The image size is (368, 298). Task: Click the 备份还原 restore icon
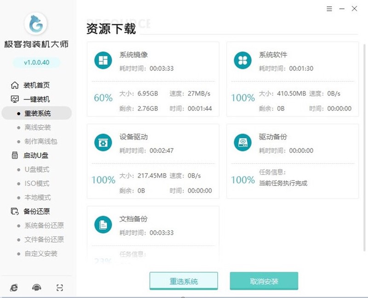point(15,211)
